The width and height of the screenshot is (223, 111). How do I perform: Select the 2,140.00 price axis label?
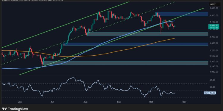pyautogui.click(x=213, y=66)
